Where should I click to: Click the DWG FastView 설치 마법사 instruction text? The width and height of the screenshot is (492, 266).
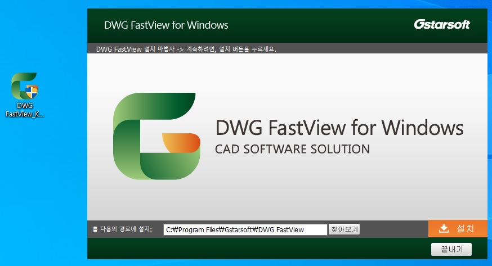tap(186, 49)
